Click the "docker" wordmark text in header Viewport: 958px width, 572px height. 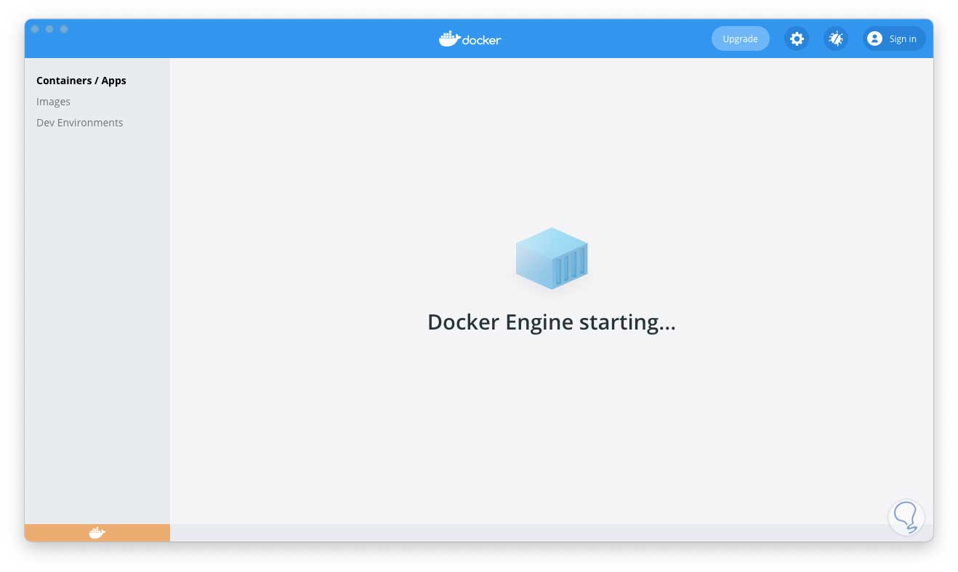pyautogui.click(x=481, y=40)
